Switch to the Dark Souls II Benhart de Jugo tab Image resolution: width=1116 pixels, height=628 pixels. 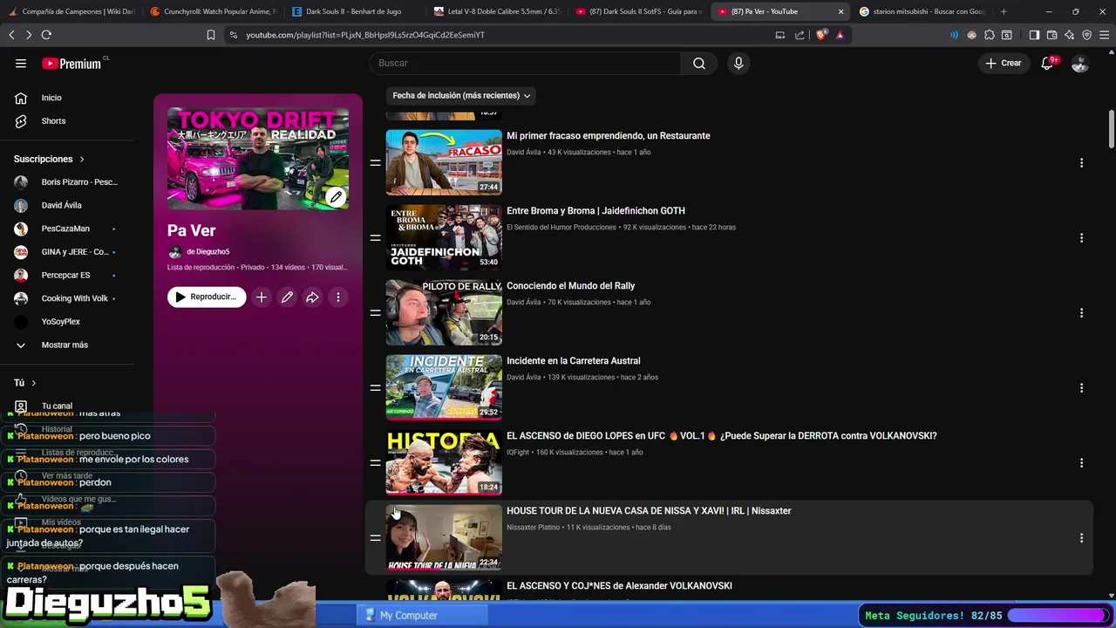353,11
